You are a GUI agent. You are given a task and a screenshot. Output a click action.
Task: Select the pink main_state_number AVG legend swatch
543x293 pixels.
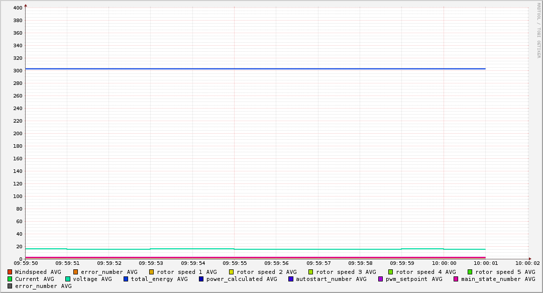[456, 279]
